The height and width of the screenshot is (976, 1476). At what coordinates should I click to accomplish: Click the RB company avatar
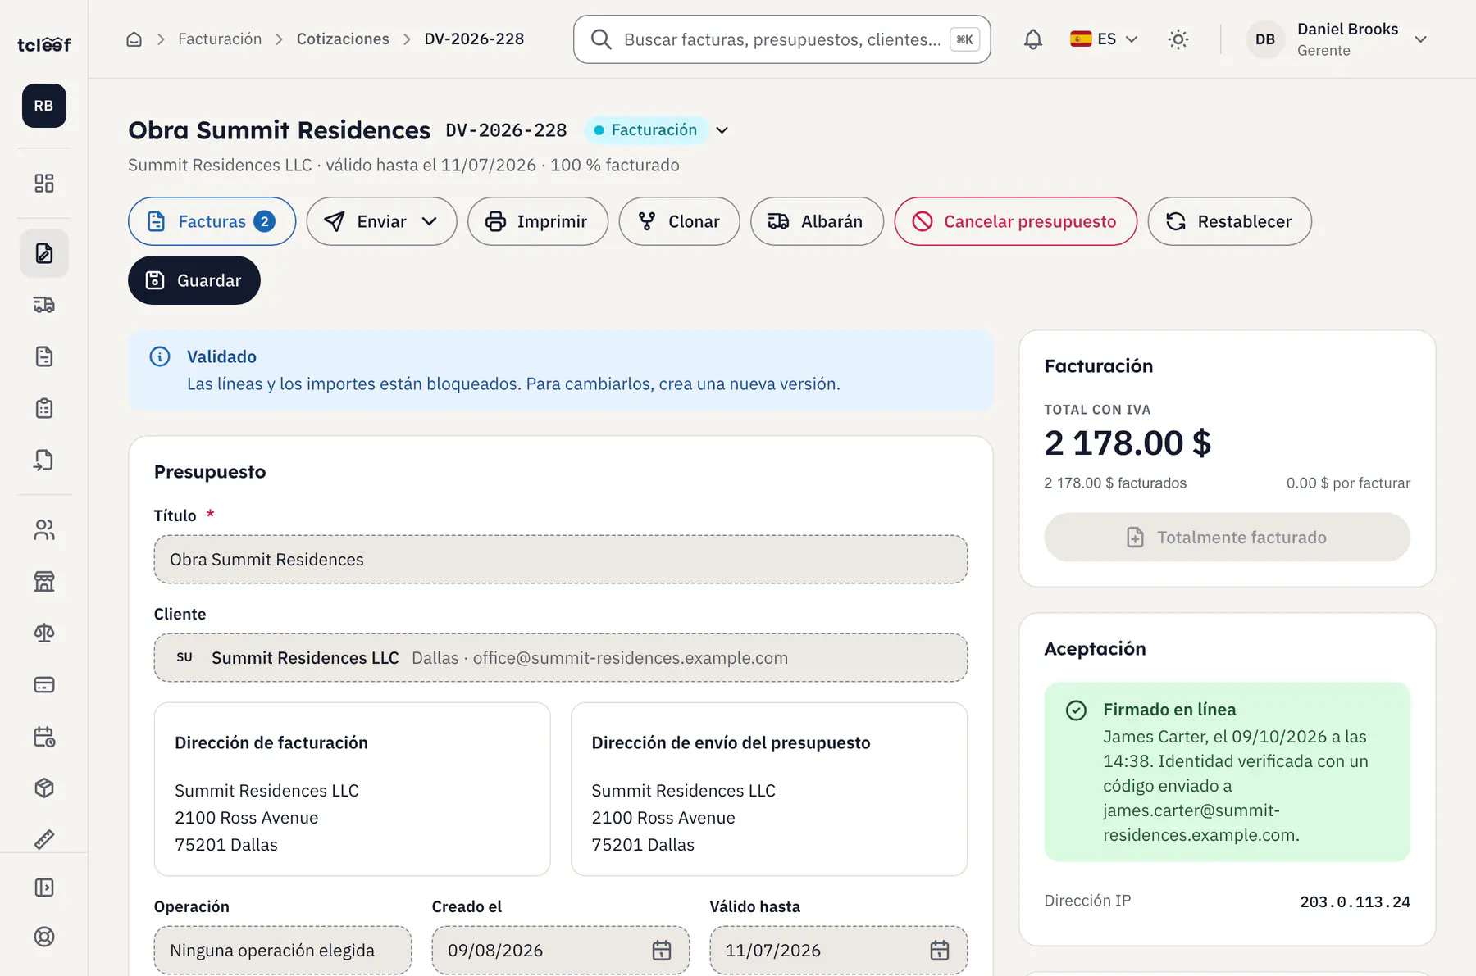click(x=44, y=106)
